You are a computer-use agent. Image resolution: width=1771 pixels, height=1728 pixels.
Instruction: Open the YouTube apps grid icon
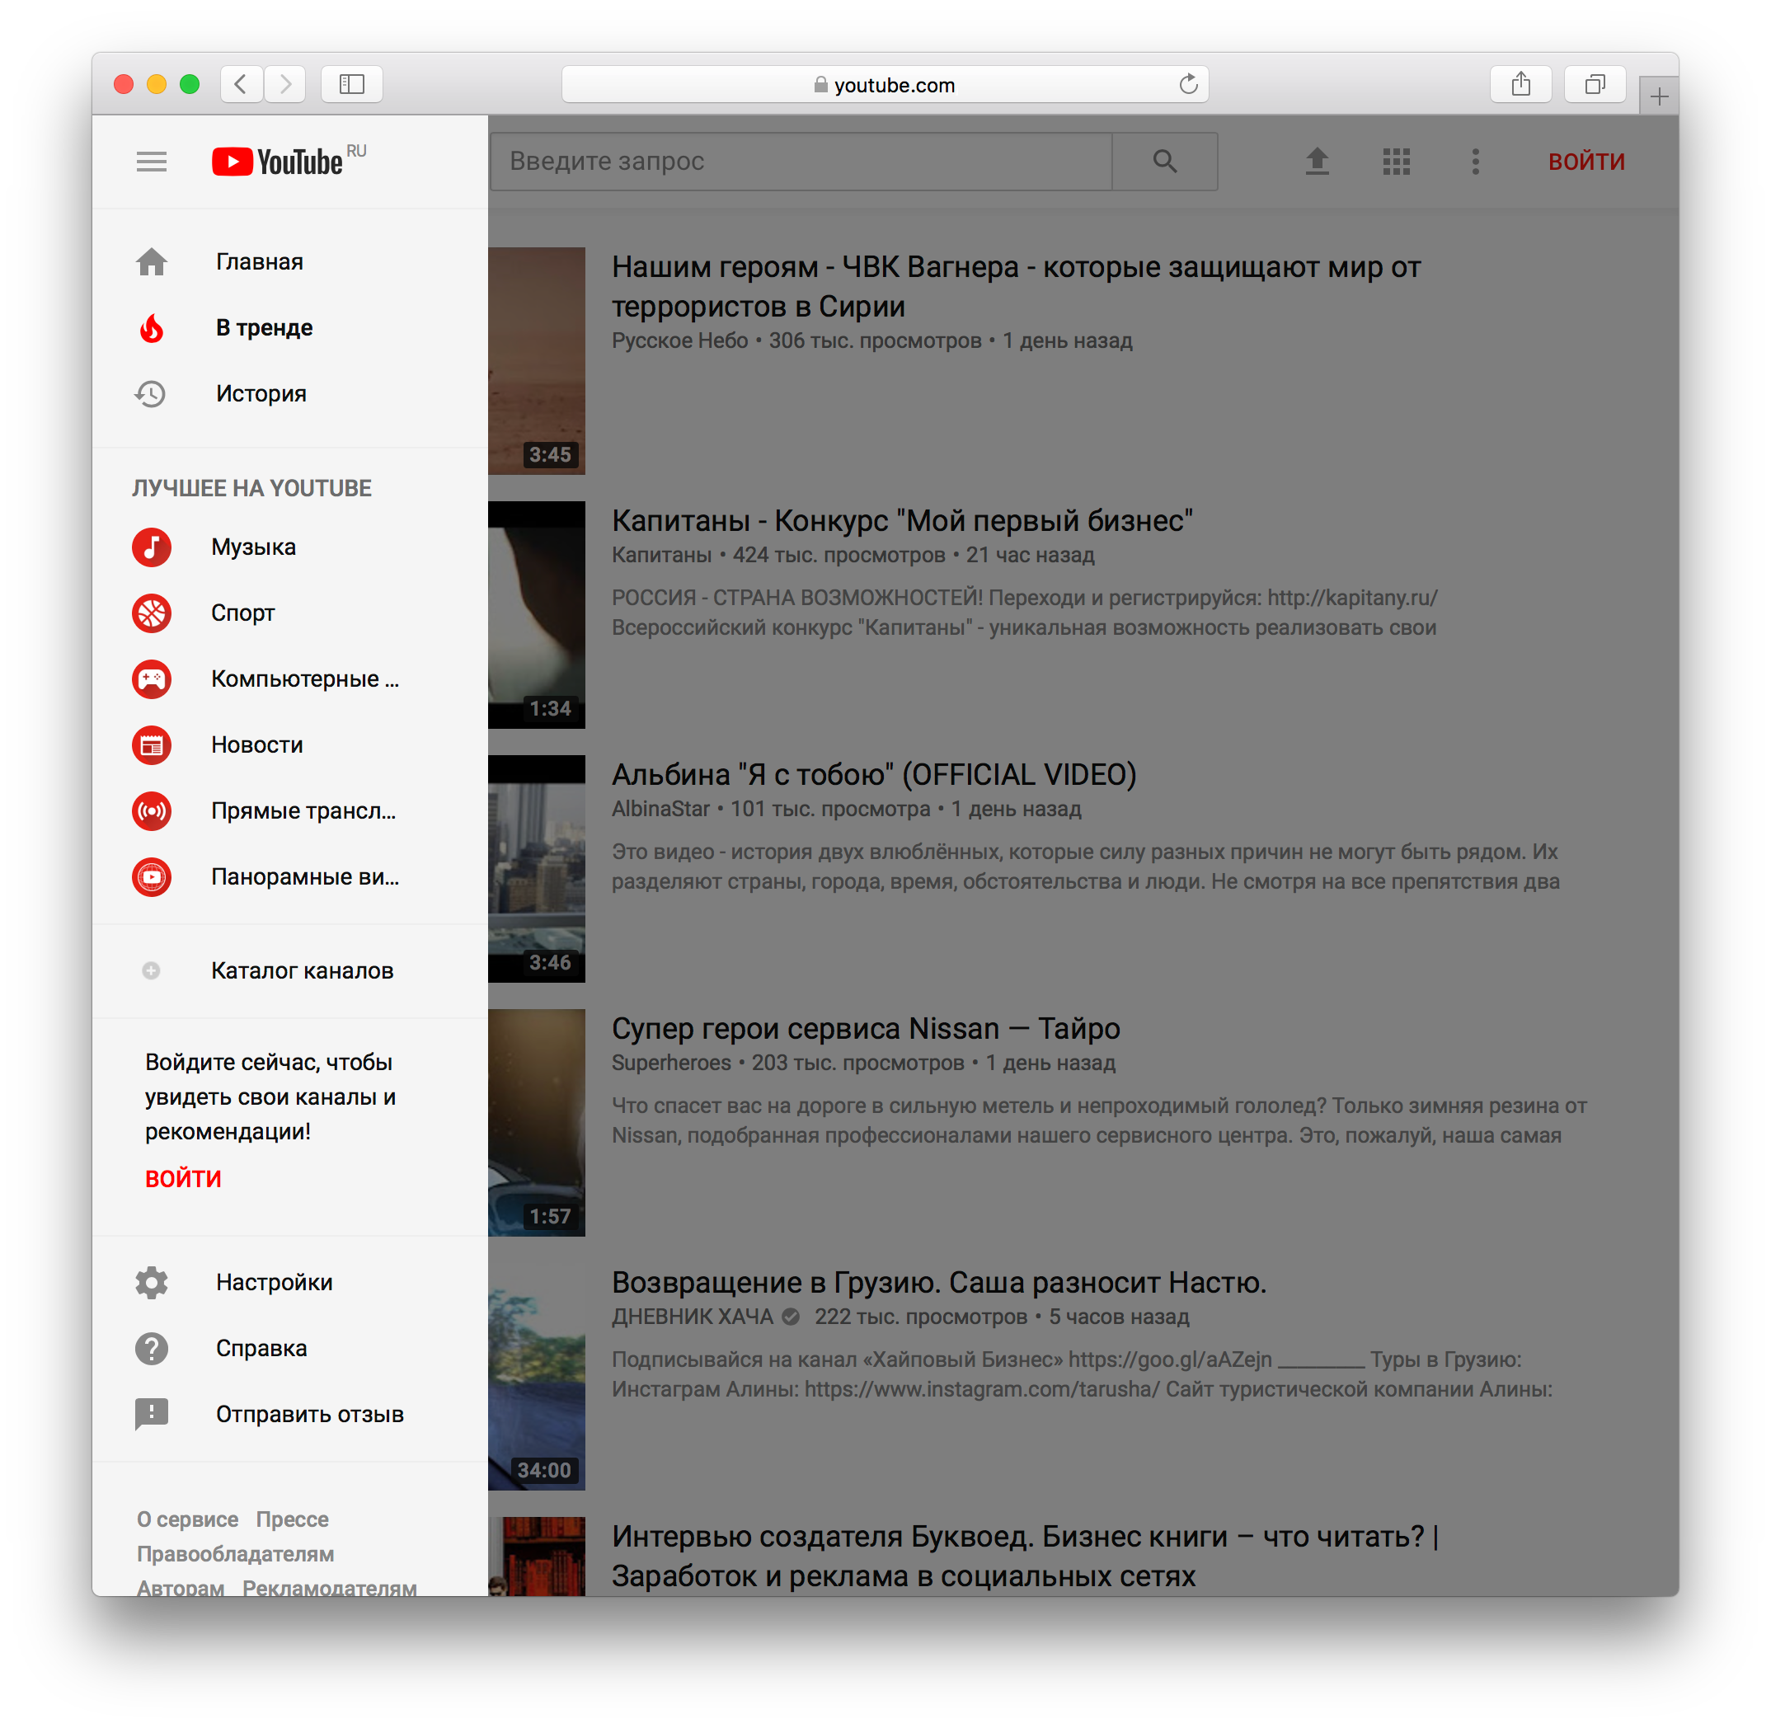click(1395, 162)
